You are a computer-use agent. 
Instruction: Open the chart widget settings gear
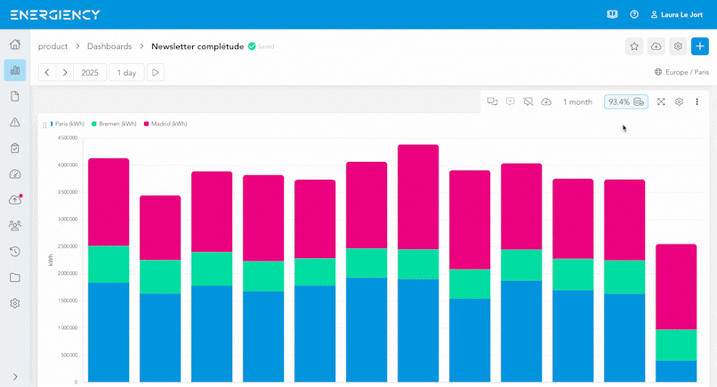point(679,101)
